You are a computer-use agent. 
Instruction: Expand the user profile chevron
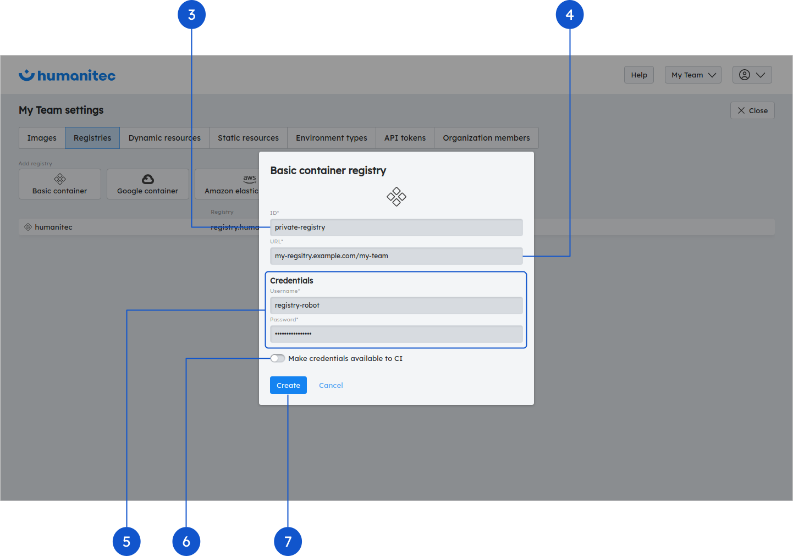click(x=761, y=75)
